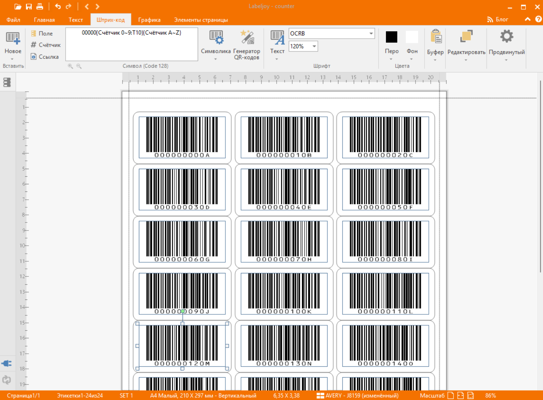Image resolution: width=543 pixels, height=400 pixels.
Task: Click the Новое barcode insert icon
Action: (x=13, y=38)
